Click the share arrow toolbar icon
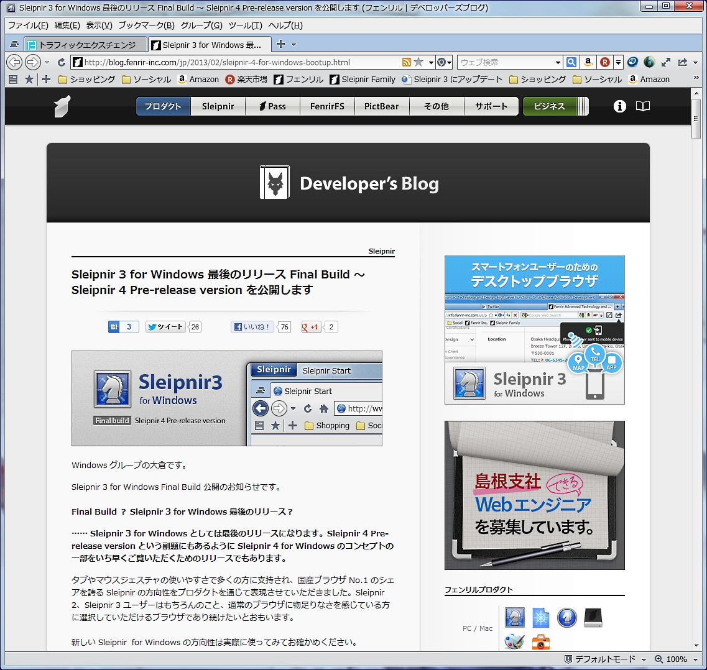Screen dimensions: 707x670 point(683,62)
